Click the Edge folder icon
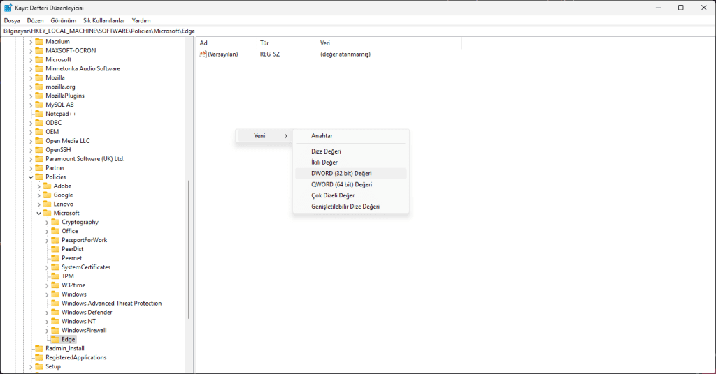 55,339
